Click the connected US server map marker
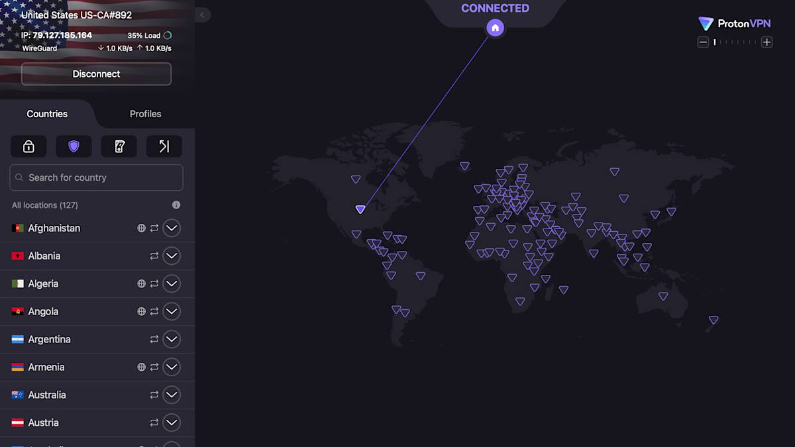Viewport: 795px width, 447px height. (x=360, y=209)
